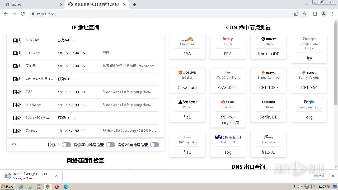Click the CacheFly logo
This screenshot has height=190, width=338.
pos(269,137)
